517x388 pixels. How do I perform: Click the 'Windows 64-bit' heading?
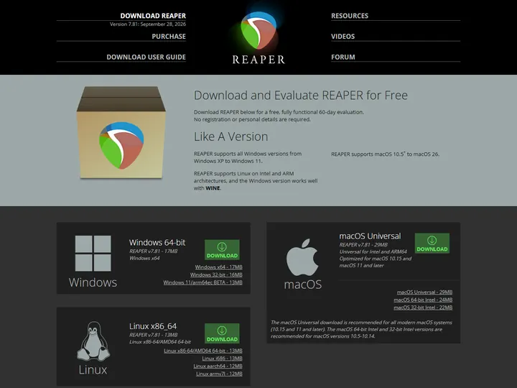tap(157, 243)
